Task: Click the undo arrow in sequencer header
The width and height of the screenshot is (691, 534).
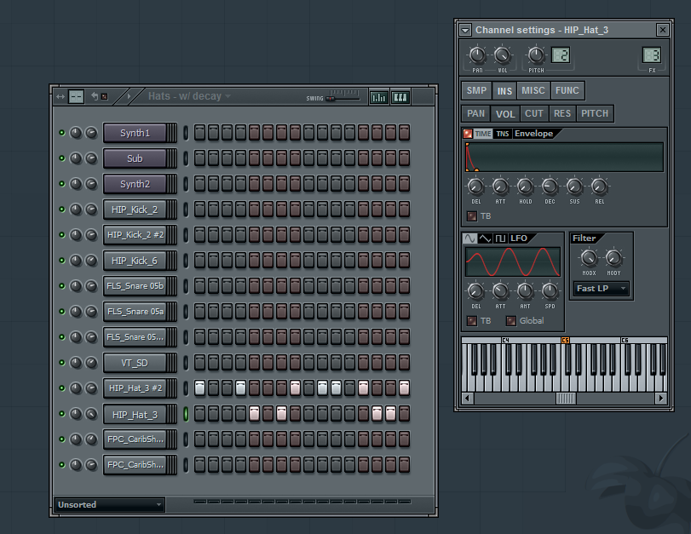Action: pos(95,96)
